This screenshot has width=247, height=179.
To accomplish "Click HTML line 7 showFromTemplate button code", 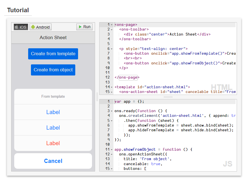I will 180,54.
